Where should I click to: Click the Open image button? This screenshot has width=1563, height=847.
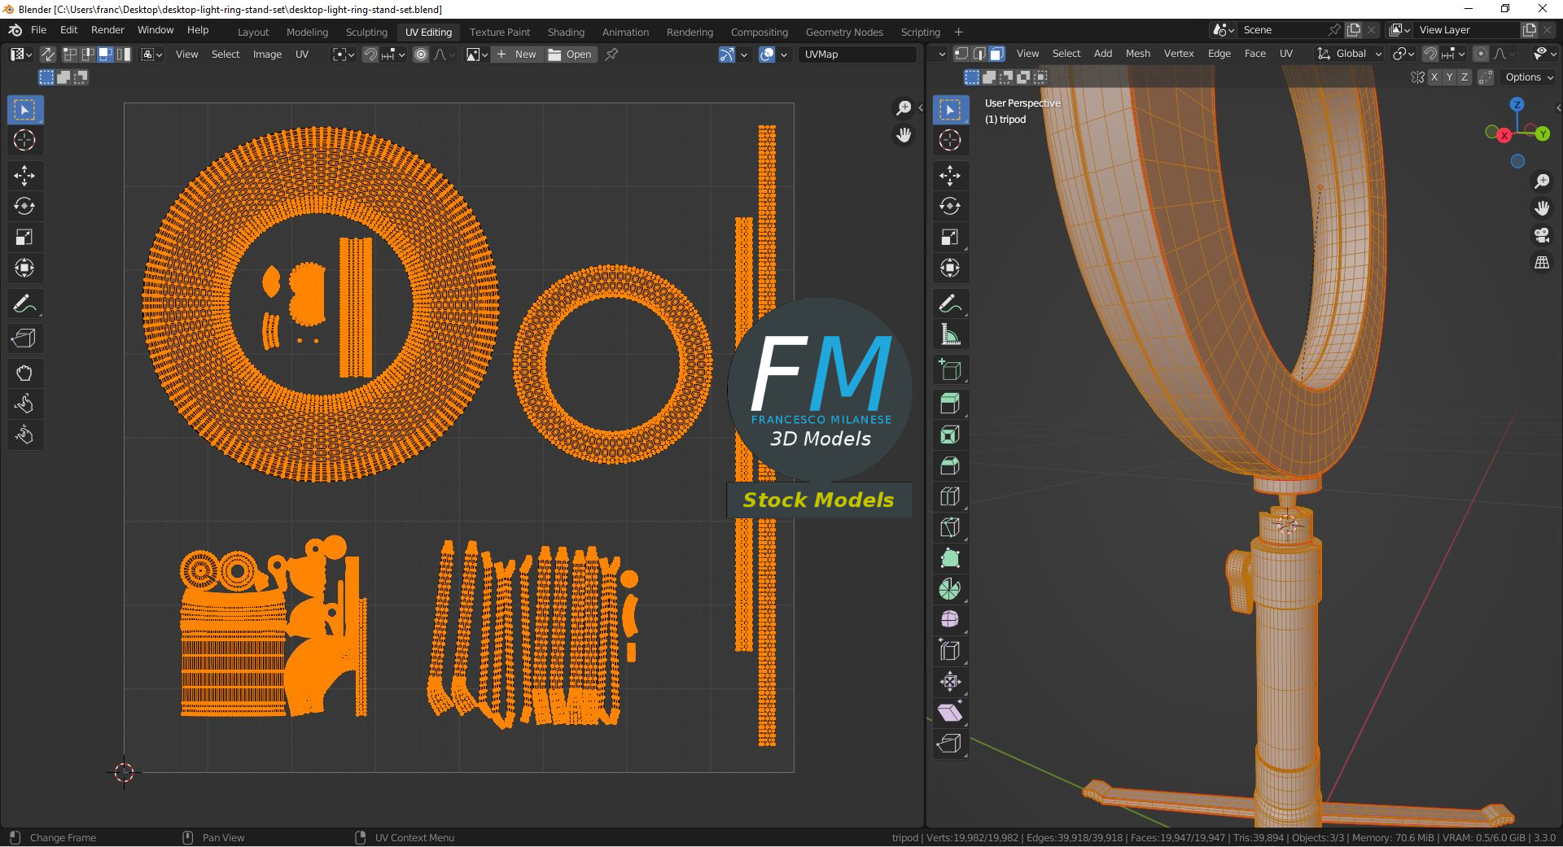(570, 55)
